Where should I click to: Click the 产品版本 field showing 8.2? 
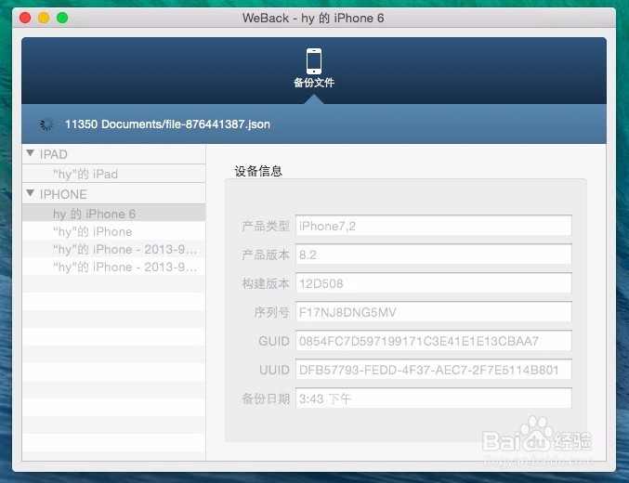pyautogui.click(x=434, y=255)
